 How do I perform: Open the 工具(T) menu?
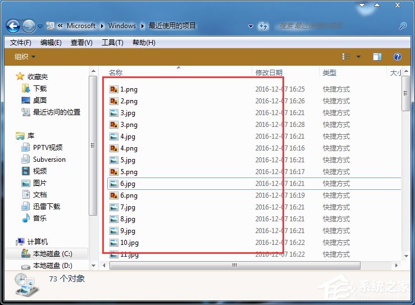tap(112, 43)
